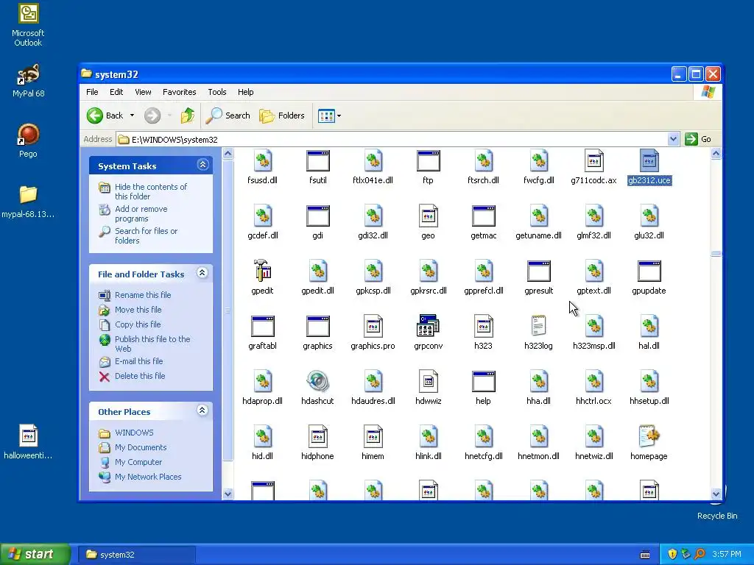Select the himem file icon
This screenshot has height=565, width=754.
(x=373, y=437)
